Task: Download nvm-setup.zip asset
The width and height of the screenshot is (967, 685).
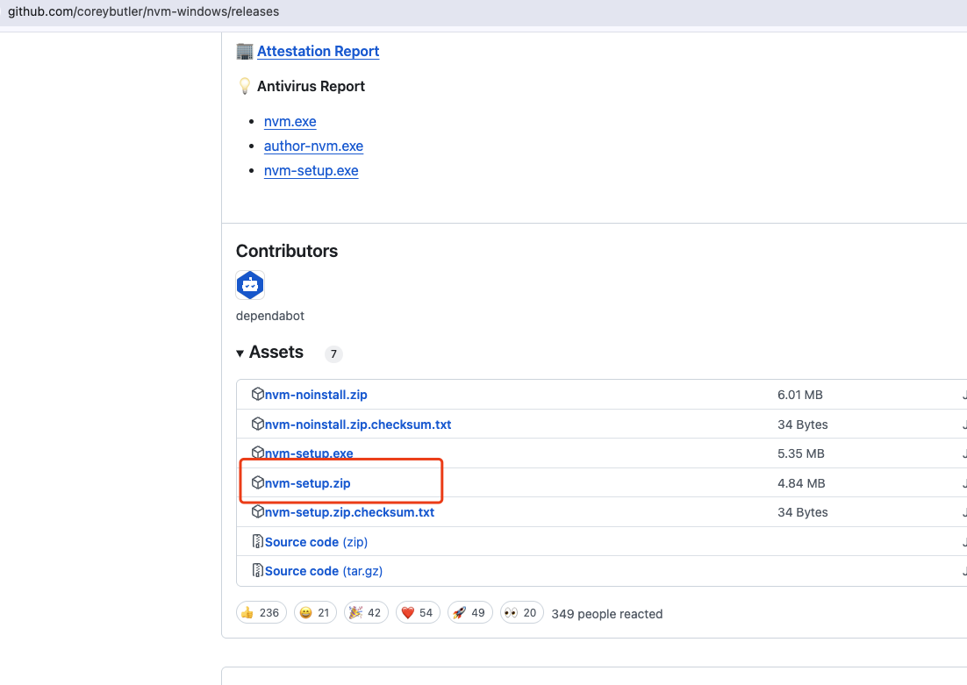Action: (x=308, y=483)
